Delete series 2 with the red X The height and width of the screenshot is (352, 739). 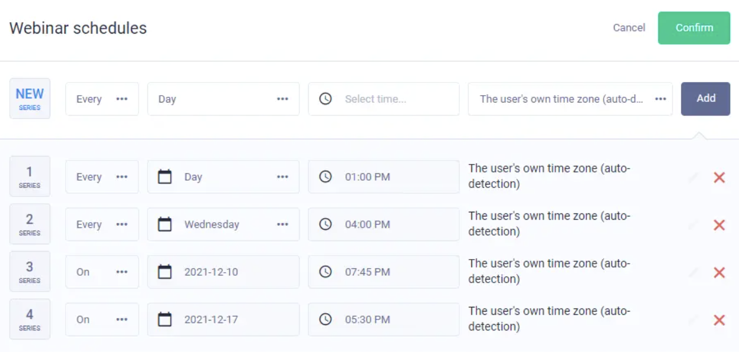(719, 225)
